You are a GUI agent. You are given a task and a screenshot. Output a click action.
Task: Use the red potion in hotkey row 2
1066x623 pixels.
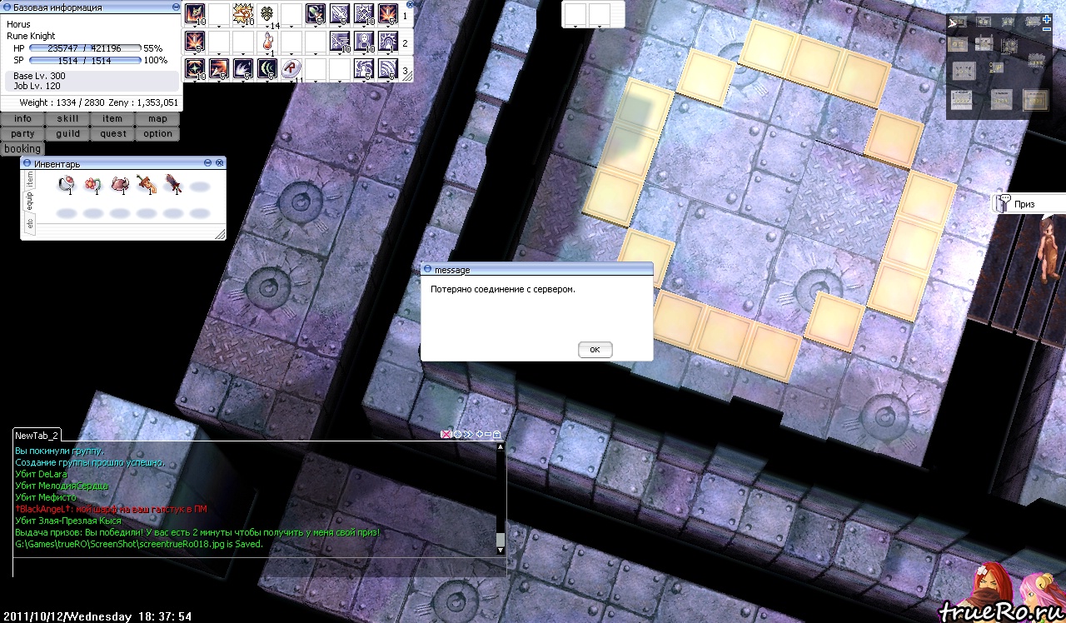pos(267,41)
